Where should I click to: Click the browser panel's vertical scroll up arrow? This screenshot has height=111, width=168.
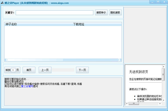pyautogui.click(x=164, y=67)
